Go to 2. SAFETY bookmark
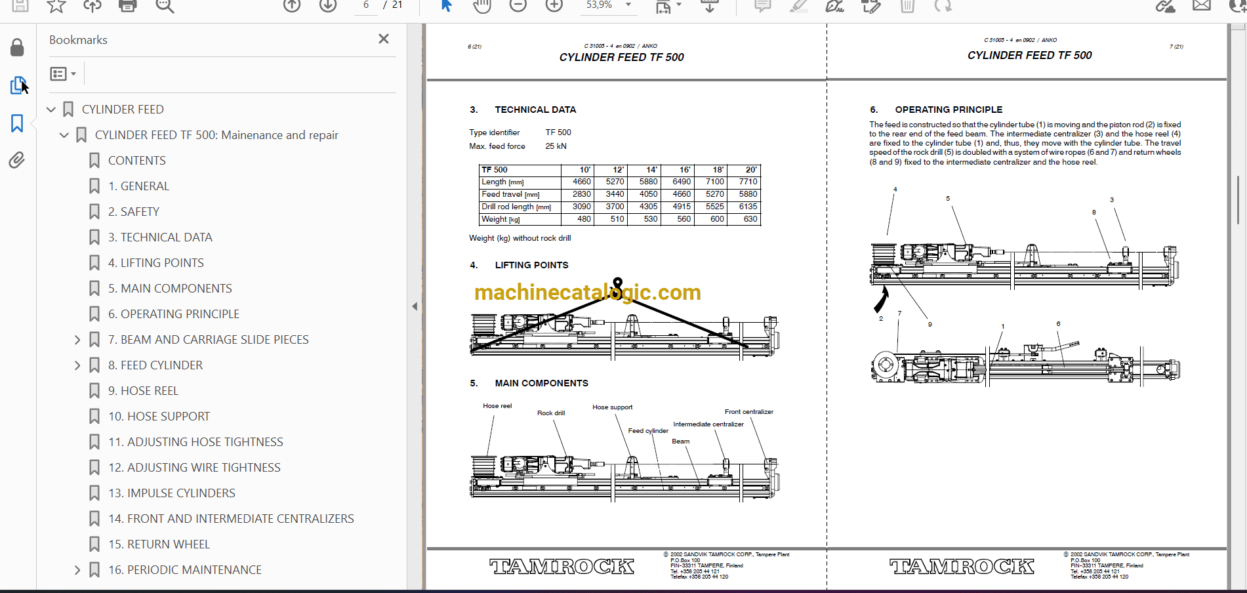Viewport: 1247px width, 593px height. [134, 212]
